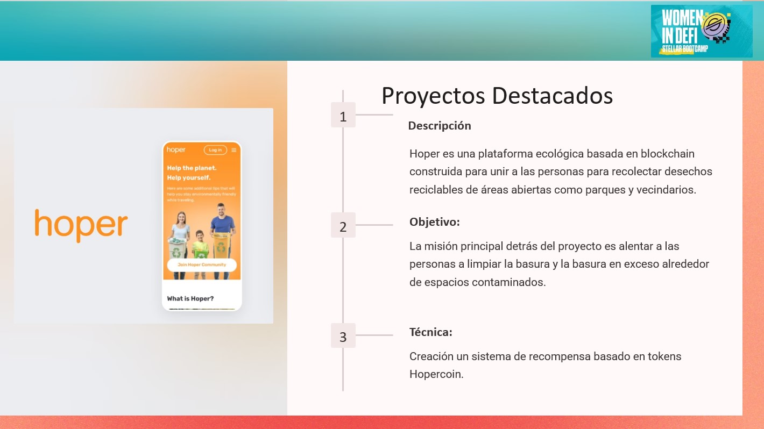Click the number 3 timeline box
764x429 pixels.
(x=343, y=335)
